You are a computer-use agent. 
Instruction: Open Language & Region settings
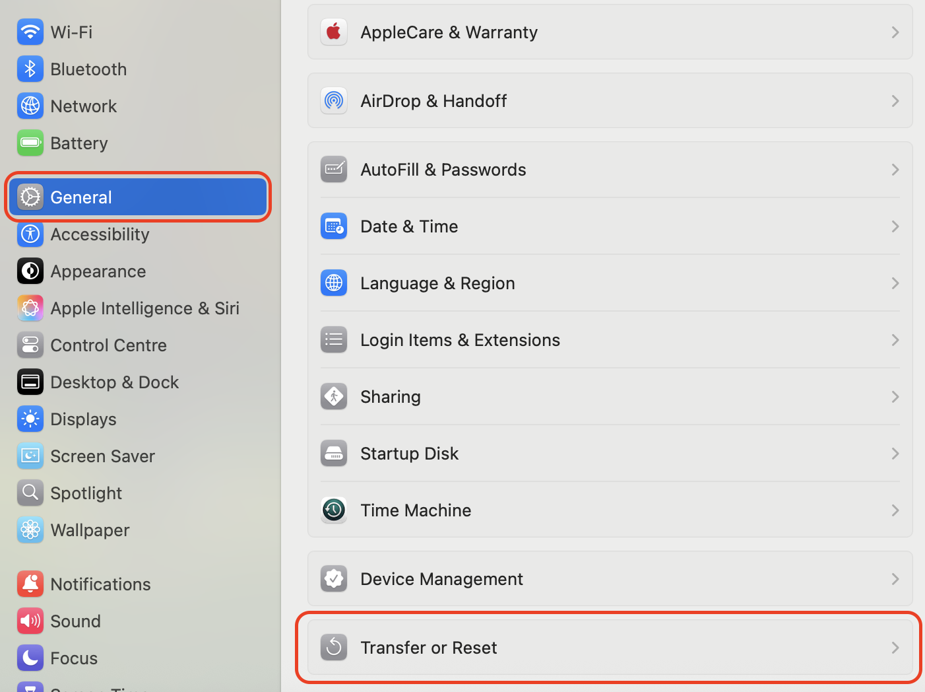[437, 283]
